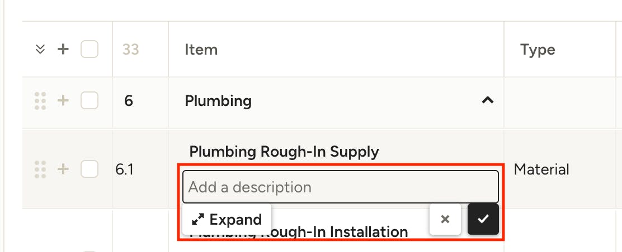Add item using plus icon in Plumbing row
Viewport: 622px width, 252px height.
point(63,101)
